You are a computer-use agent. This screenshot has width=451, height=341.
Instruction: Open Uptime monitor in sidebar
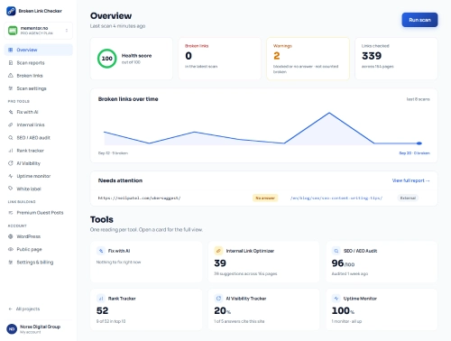coord(38,176)
